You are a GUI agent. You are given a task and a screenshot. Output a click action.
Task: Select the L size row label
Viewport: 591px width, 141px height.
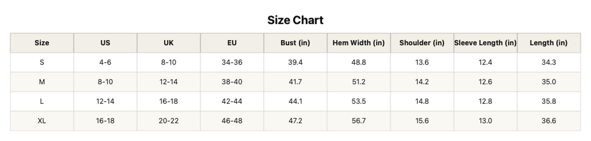pyautogui.click(x=42, y=101)
